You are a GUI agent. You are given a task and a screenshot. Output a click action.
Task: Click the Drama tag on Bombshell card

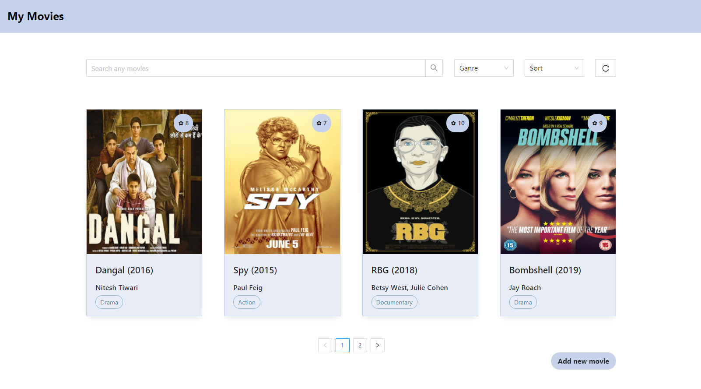pyautogui.click(x=523, y=302)
